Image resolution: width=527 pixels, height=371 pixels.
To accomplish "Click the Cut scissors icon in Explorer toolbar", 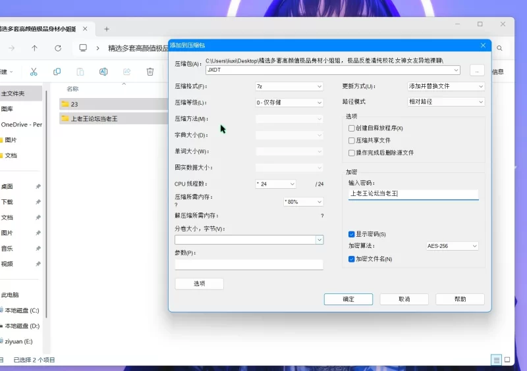I will pos(34,72).
